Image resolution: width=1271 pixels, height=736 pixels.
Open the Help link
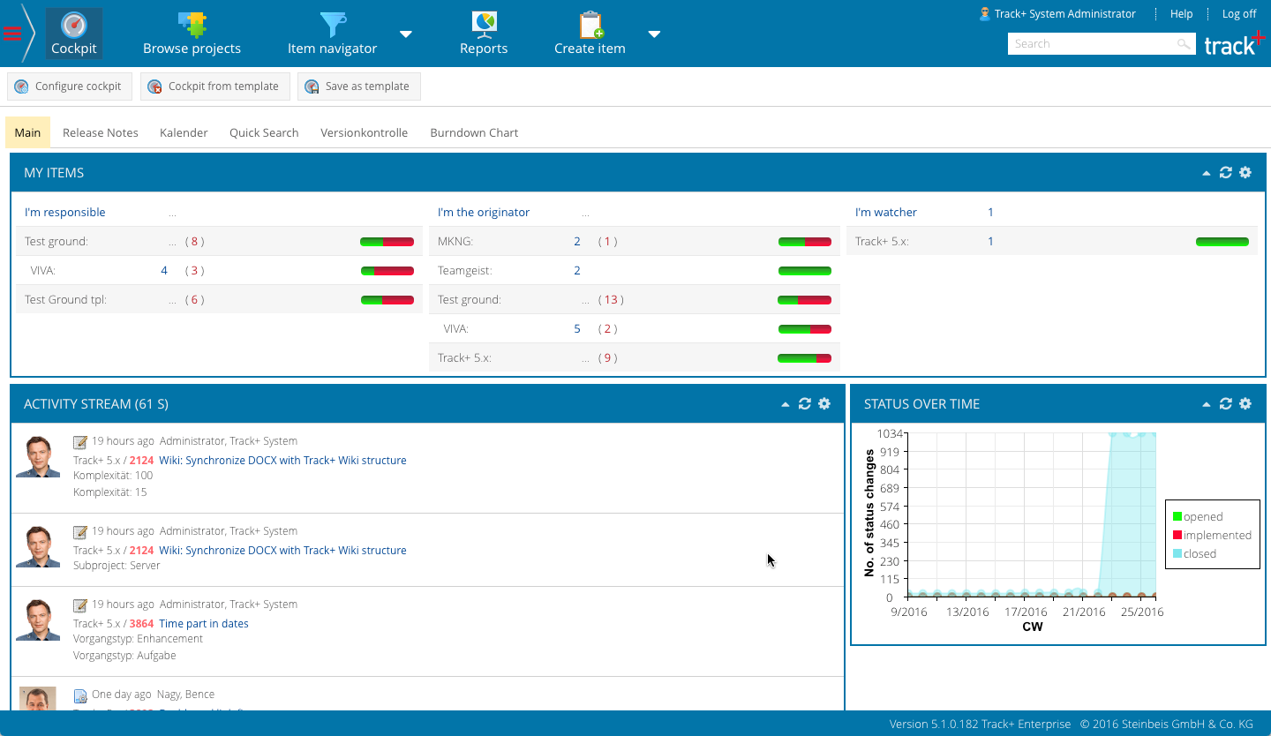coord(1181,14)
